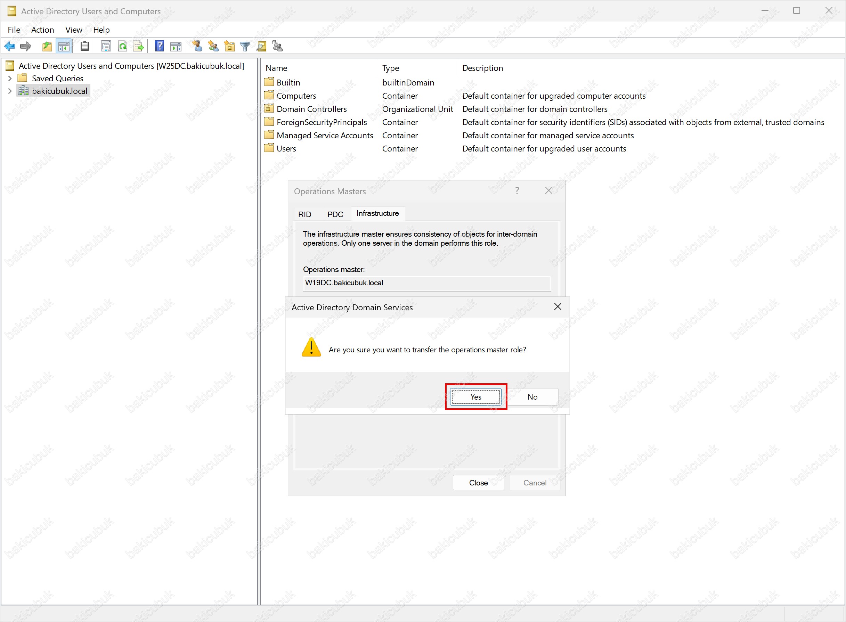Close the Active Directory Domain Services dialog

pos(558,306)
